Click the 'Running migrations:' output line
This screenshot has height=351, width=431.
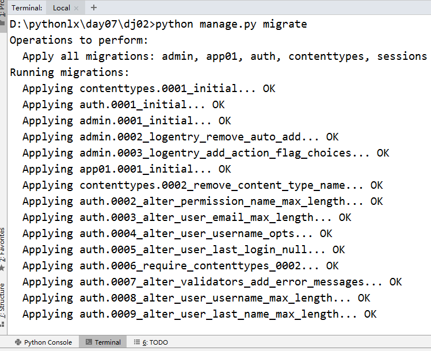tap(70, 73)
